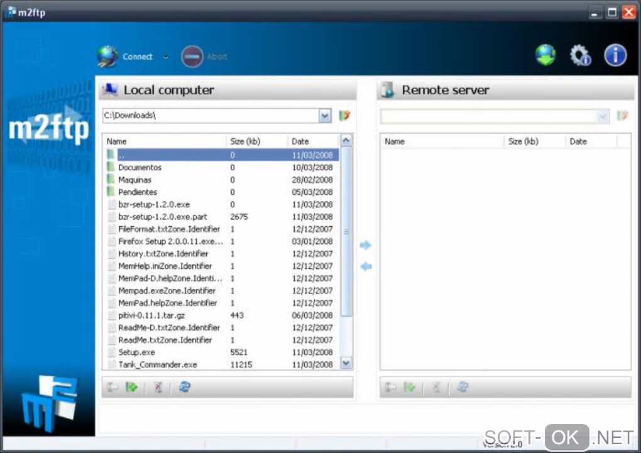The height and width of the screenshot is (453, 641).
Task: Sort remote list by Date column
Action: pos(591,141)
